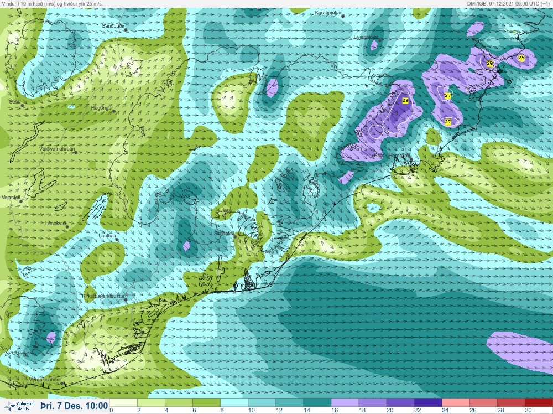Click the Setur station label
This screenshot has height=414, width=553.
15,102
